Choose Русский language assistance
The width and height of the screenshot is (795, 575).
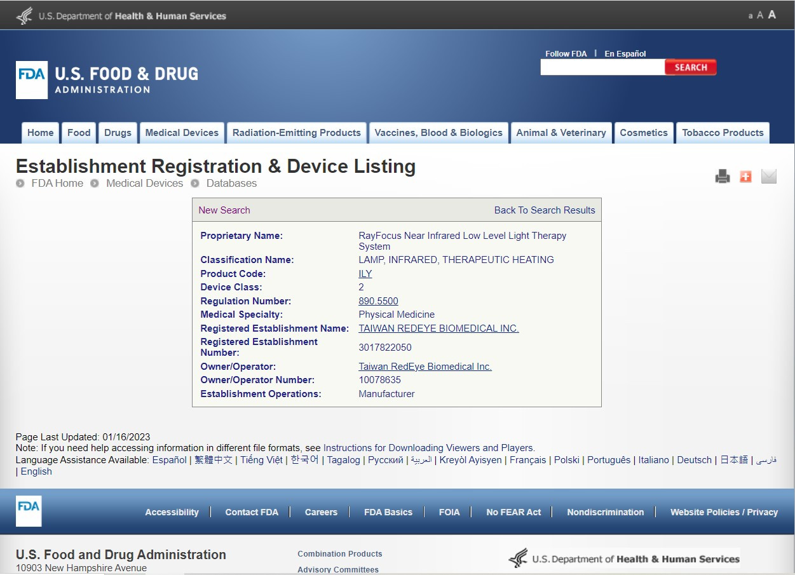(386, 460)
